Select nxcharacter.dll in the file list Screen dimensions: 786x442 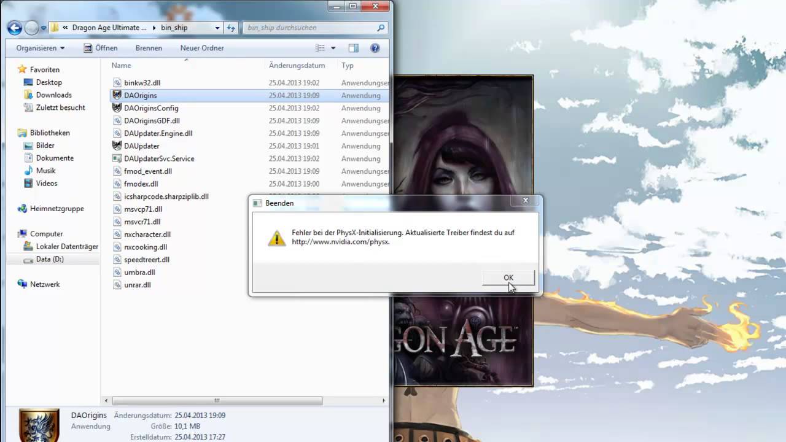pos(147,235)
